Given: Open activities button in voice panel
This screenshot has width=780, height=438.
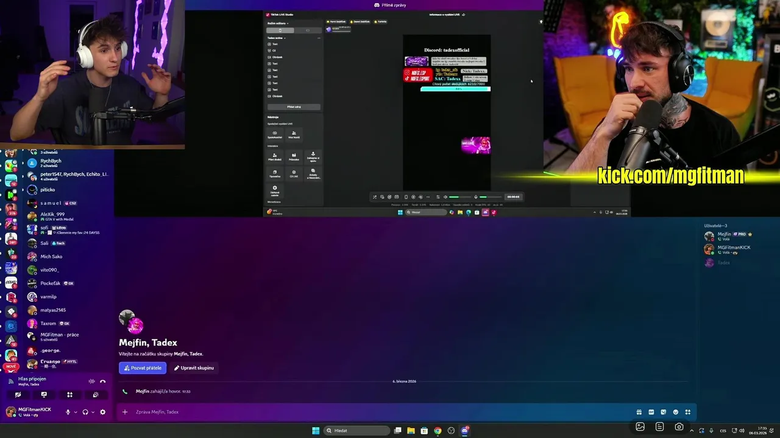Looking at the screenshot, I should click(69, 395).
